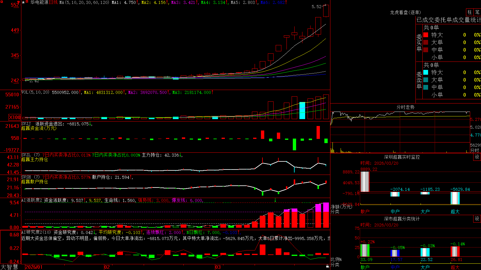481x270 pixels.
Task: Click the cyan 特大 sell-order color swatch
Action: [x=426, y=72]
